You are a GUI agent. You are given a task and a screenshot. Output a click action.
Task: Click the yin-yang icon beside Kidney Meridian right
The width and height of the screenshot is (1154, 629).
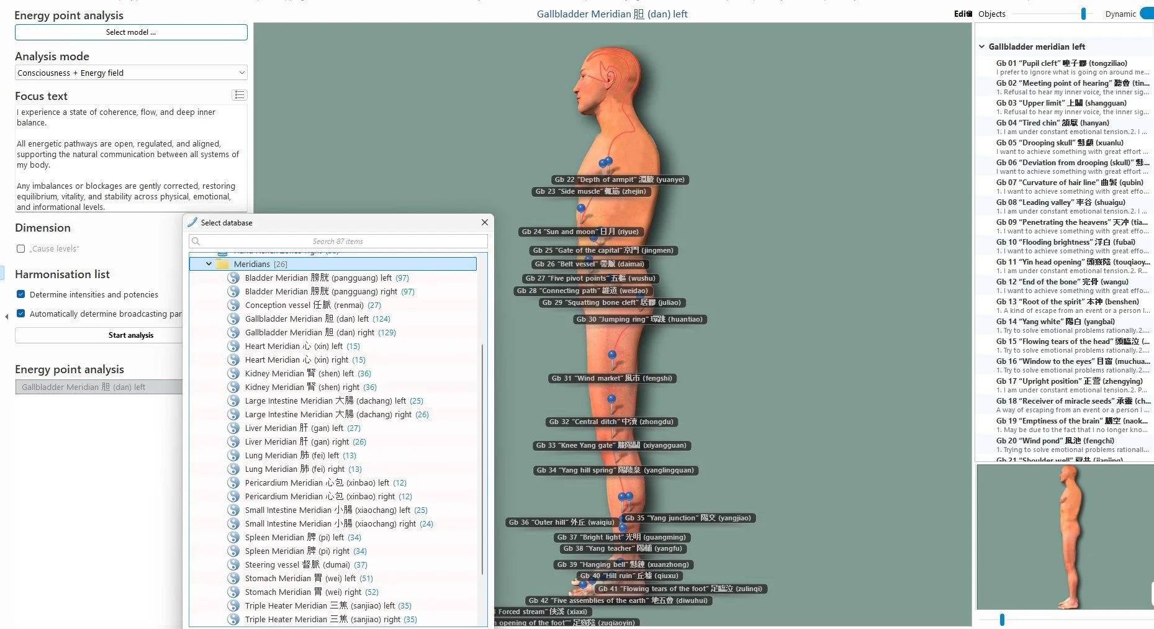pos(233,387)
